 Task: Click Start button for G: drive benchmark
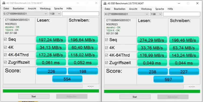click(x=34, y=96)
